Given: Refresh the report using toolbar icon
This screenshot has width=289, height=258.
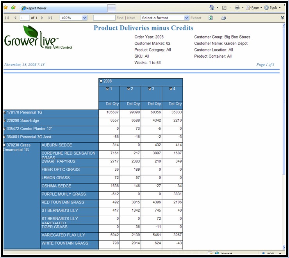Looking at the screenshot, I should click(x=211, y=18).
